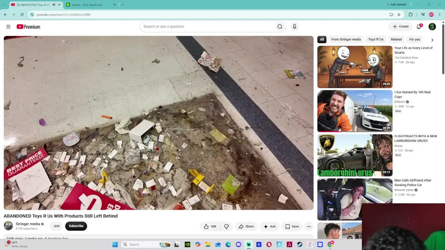Screen dimensions: 445x250
Task: Click the video player to pause
Action: click(159, 123)
